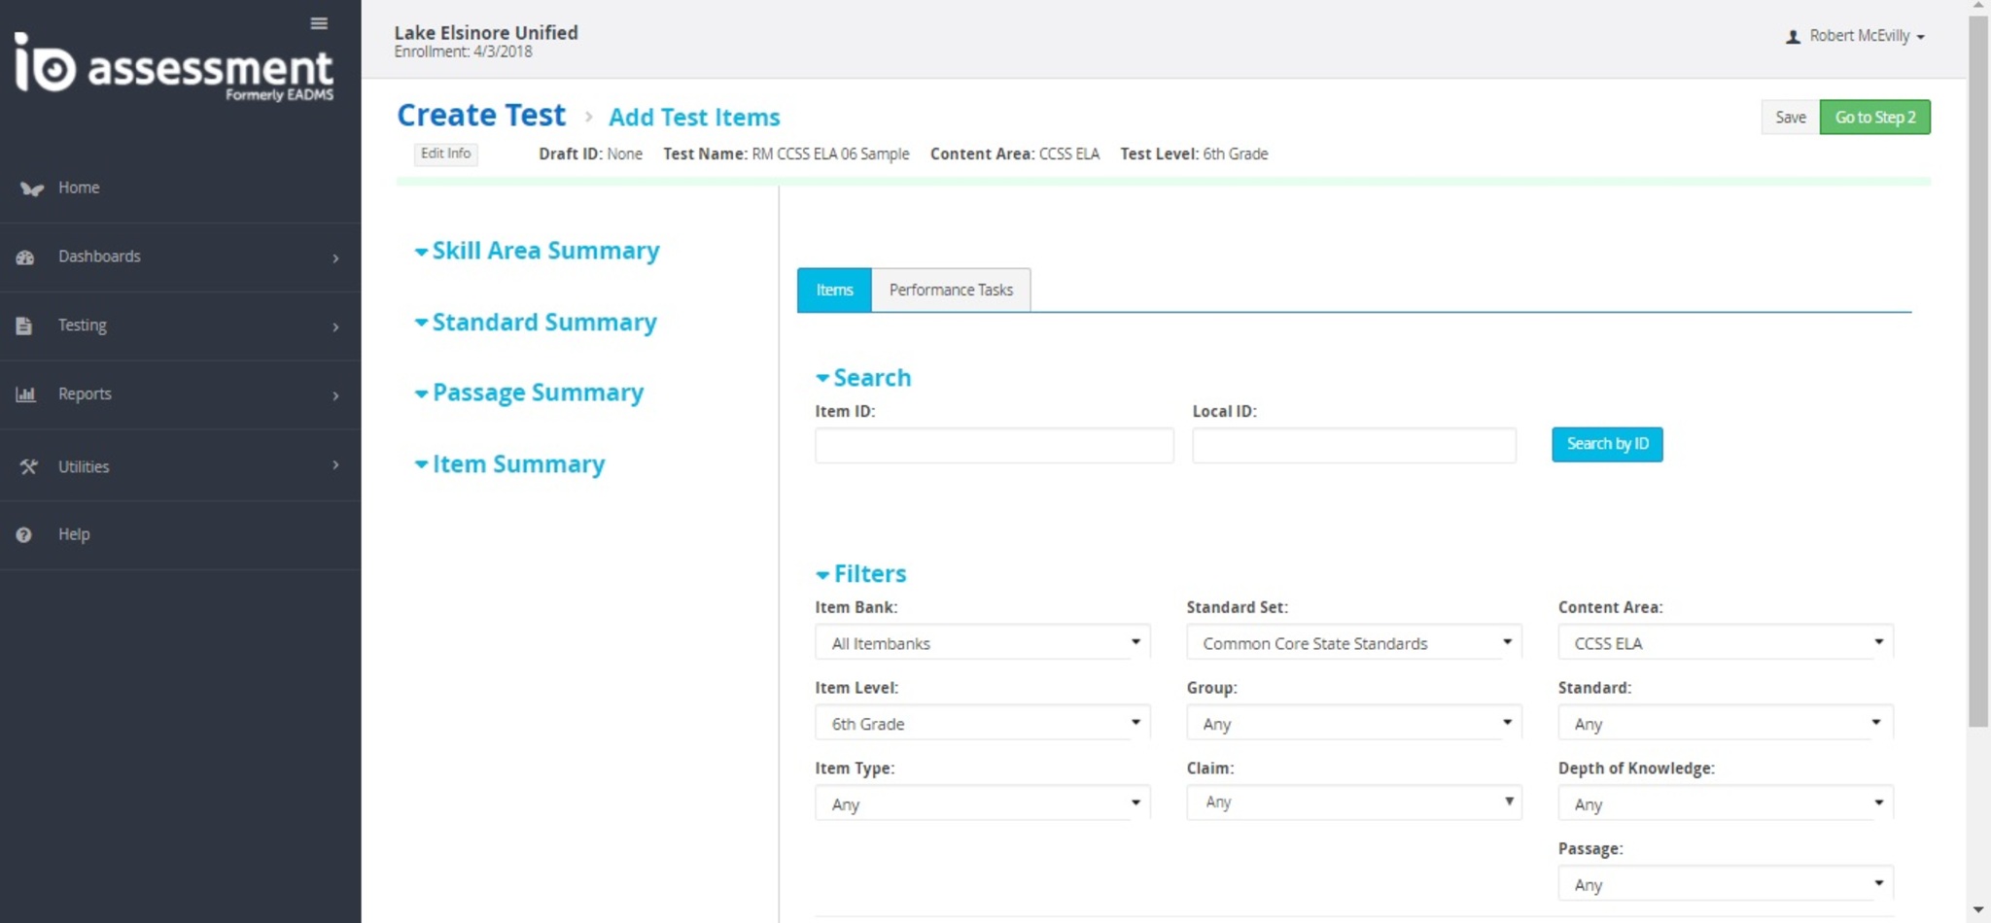
Task: Open the Depth of Knowledge dropdown
Action: point(1725,804)
